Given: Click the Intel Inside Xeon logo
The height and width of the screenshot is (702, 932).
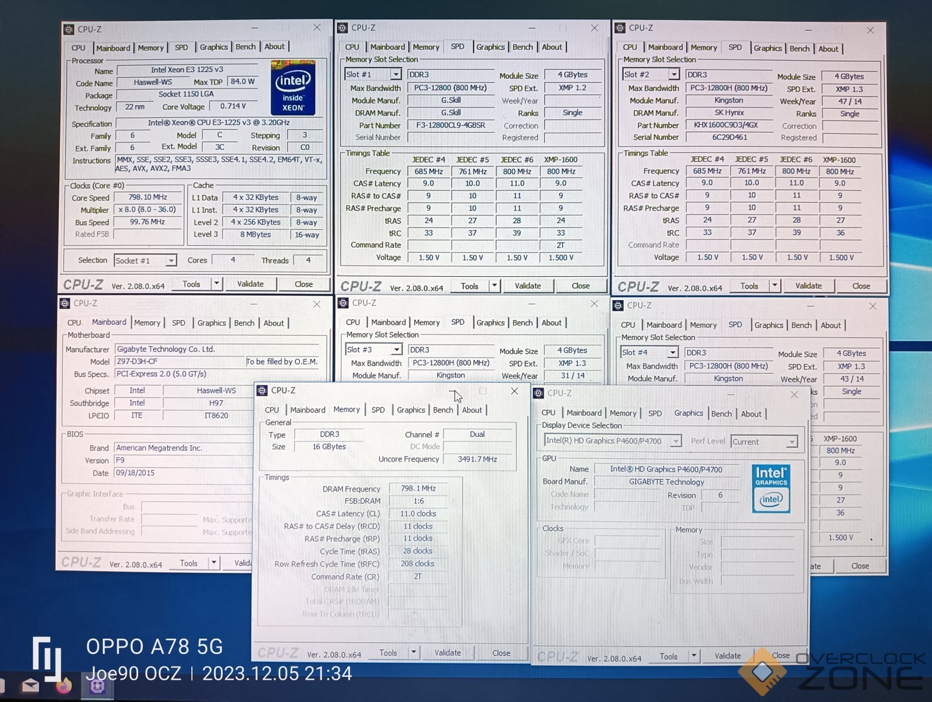Looking at the screenshot, I should coord(293,88).
